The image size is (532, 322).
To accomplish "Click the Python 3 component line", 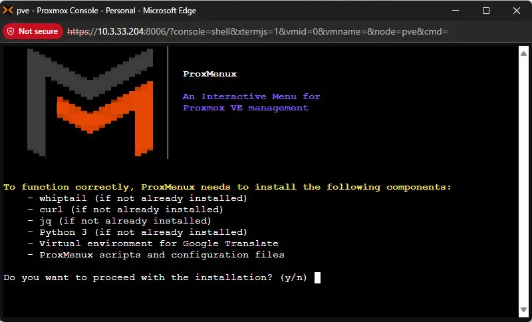I will (143, 232).
